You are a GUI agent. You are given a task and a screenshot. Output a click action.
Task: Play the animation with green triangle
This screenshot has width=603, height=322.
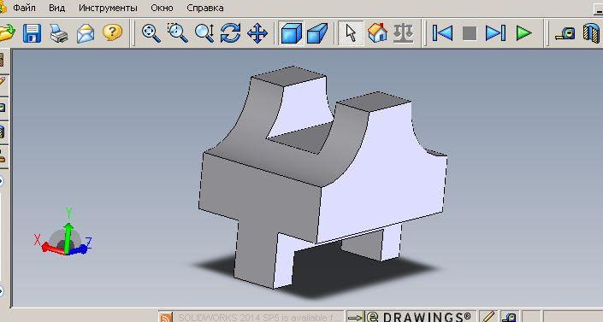[523, 33]
